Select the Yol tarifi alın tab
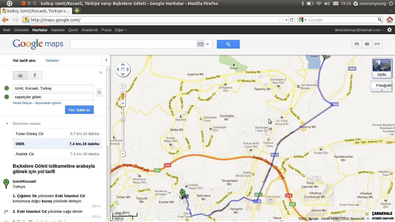 (x=24, y=60)
